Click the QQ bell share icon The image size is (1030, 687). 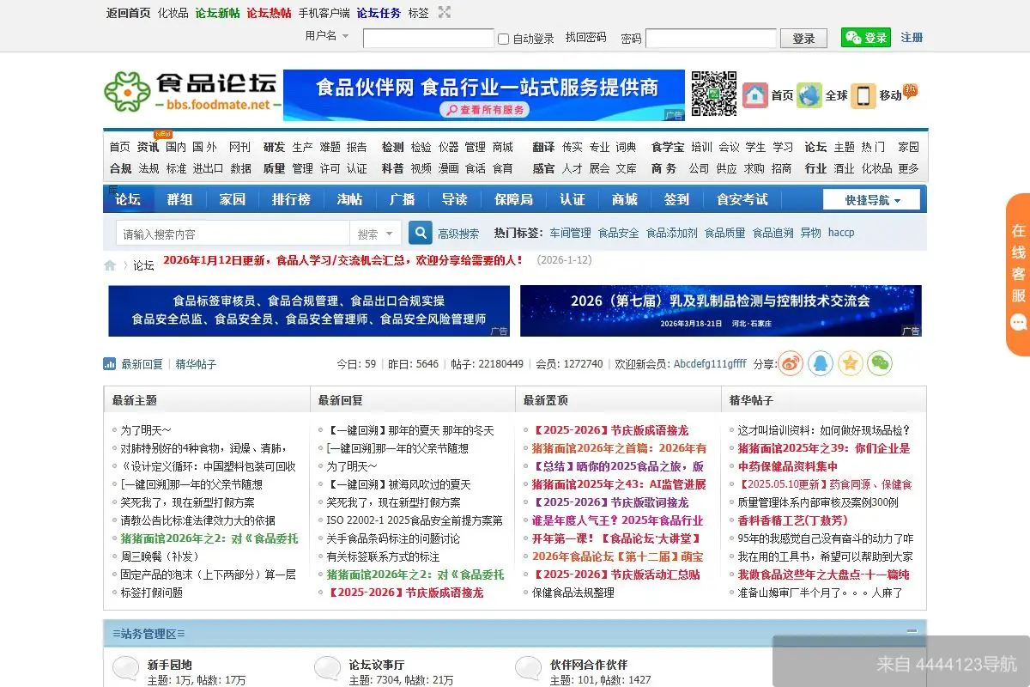point(821,363)
